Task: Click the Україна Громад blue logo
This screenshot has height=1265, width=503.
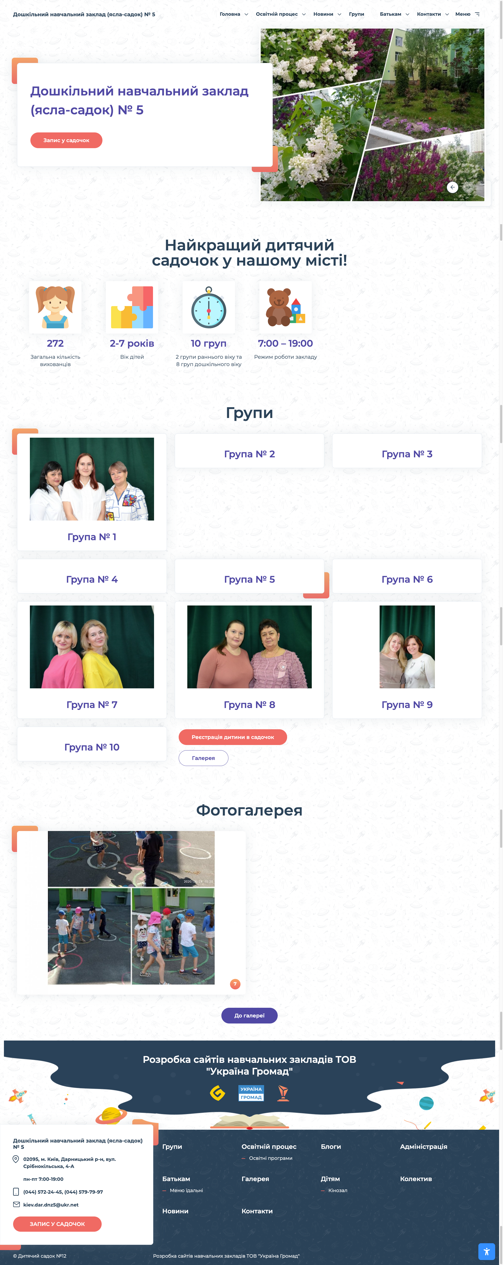Action: (251, 1093)
